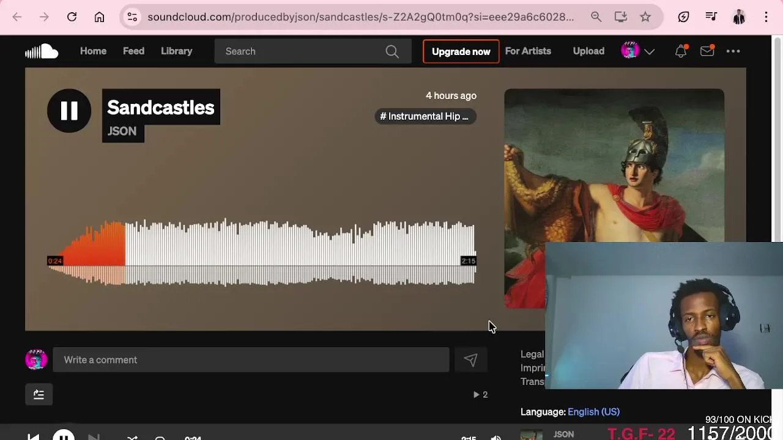Click the Write a comment field
The image size is (783, 440).
pyautogui.click(x=251, y=360)
